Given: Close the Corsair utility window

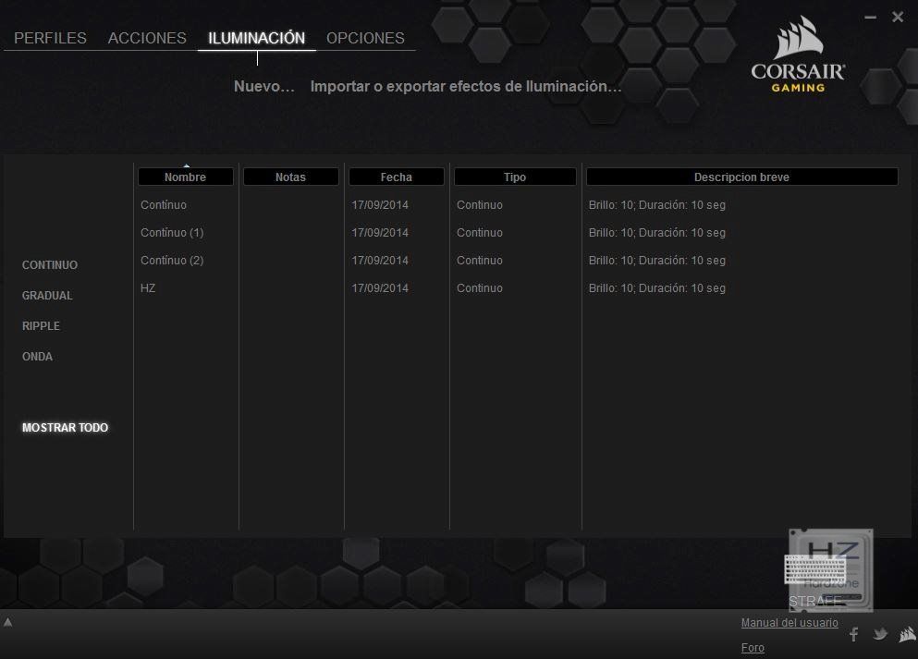Looking at the screenshot, I should [x=898, y=17].
